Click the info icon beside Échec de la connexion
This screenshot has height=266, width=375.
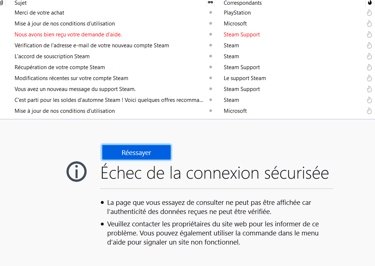pyautogui.click(x=77, y=171)
